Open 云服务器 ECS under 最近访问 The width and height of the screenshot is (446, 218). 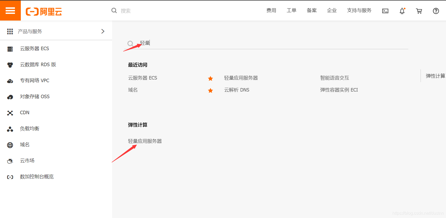[143, 78]
